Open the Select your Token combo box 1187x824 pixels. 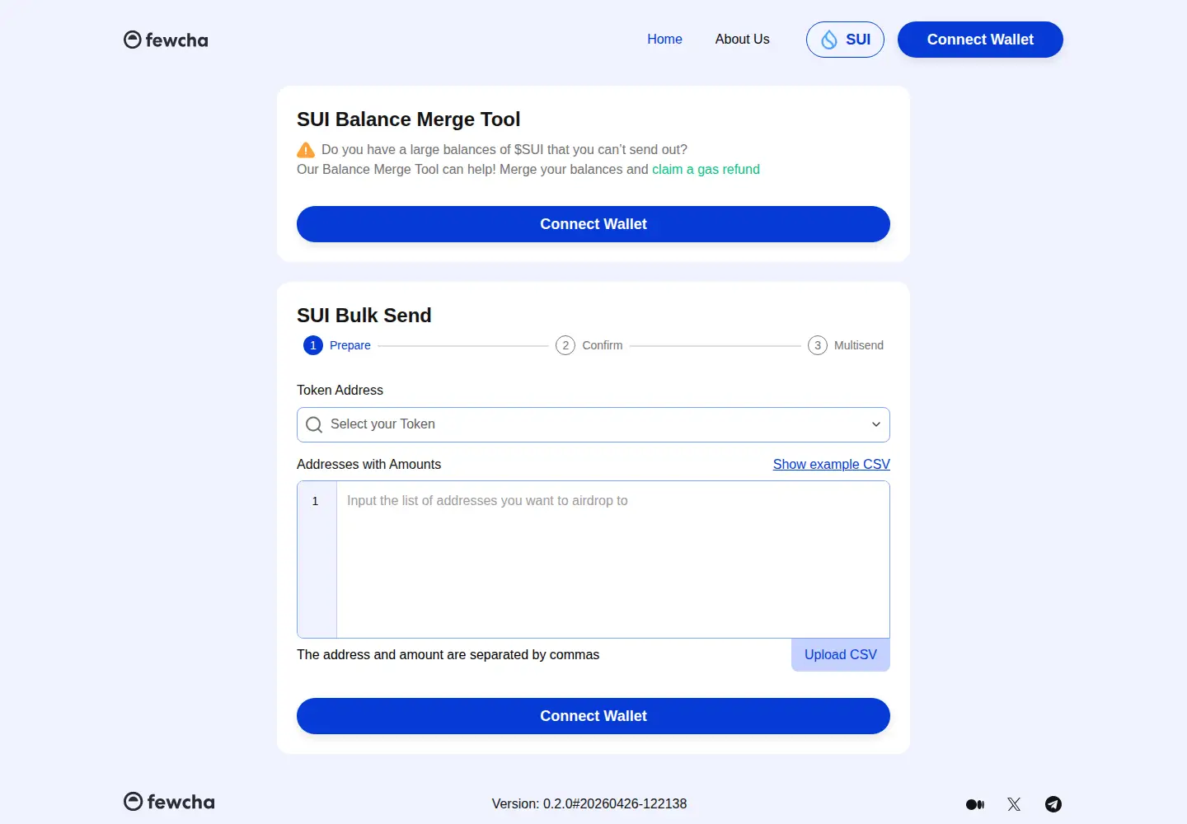click(x=593, y=424)
